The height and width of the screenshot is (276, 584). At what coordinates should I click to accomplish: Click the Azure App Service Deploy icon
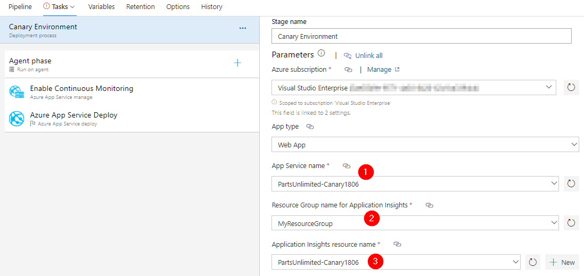pyautogui.click(x=17, y=119)
